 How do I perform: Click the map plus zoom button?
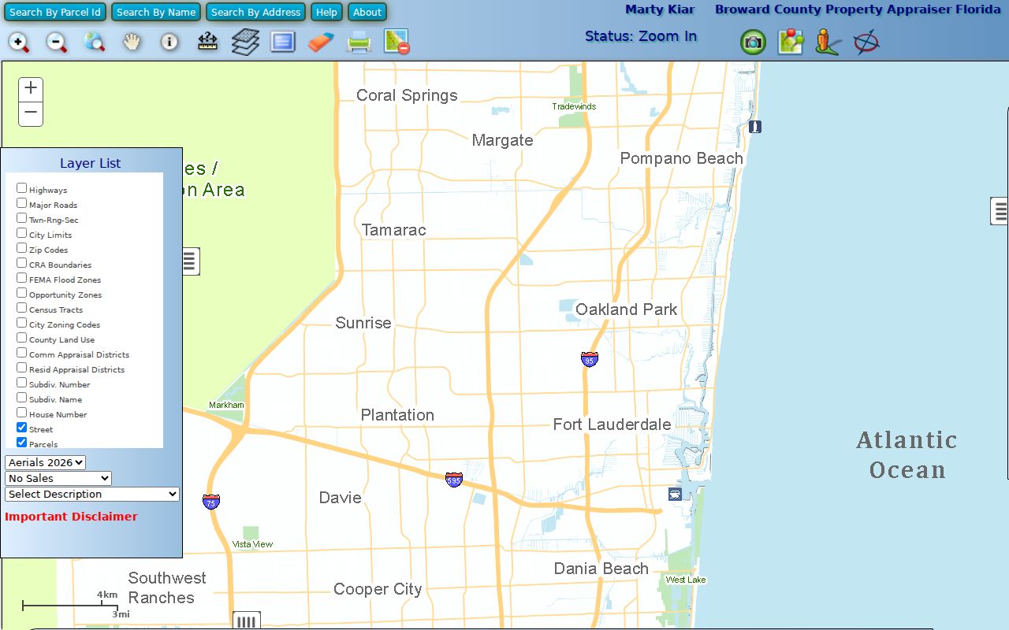click(x=31, y=89)
